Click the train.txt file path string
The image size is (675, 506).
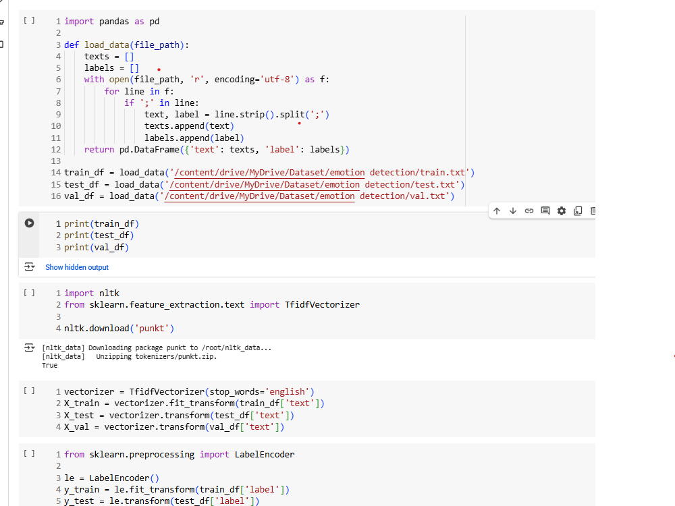coord(320,173)
